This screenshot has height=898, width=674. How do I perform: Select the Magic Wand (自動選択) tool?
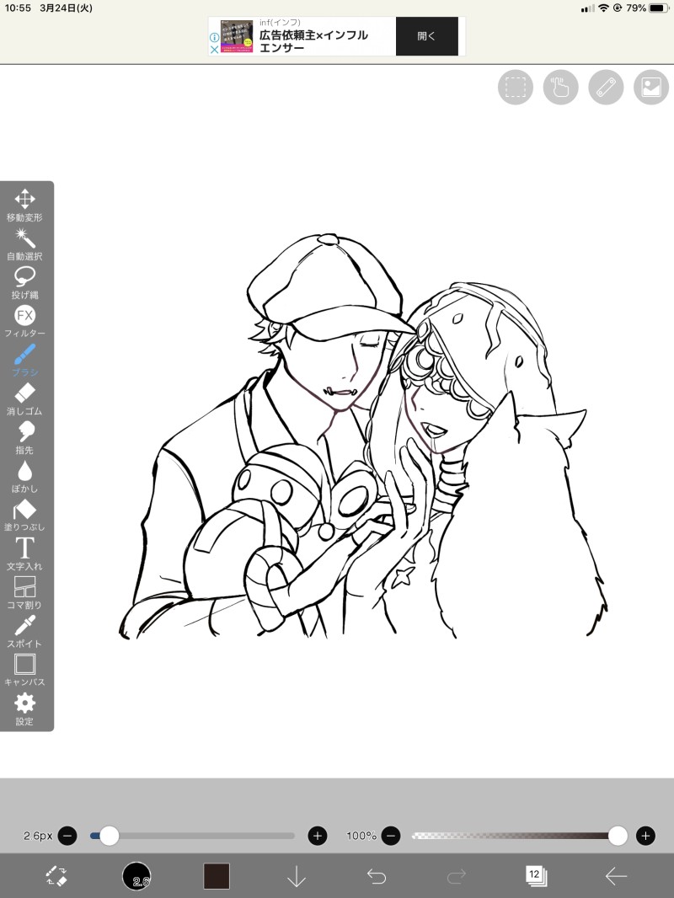click(x=24, y=244)
